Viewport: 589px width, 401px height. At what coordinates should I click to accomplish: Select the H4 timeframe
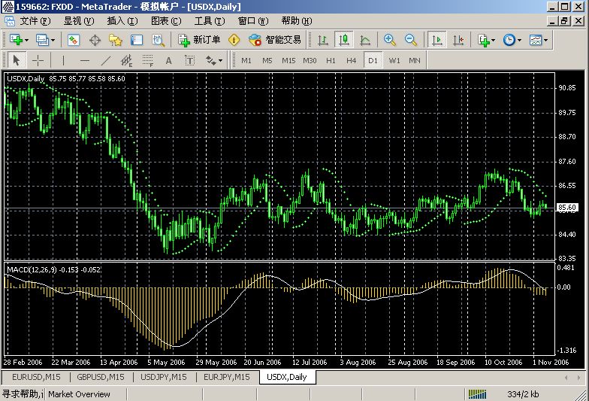coord(351,60)
